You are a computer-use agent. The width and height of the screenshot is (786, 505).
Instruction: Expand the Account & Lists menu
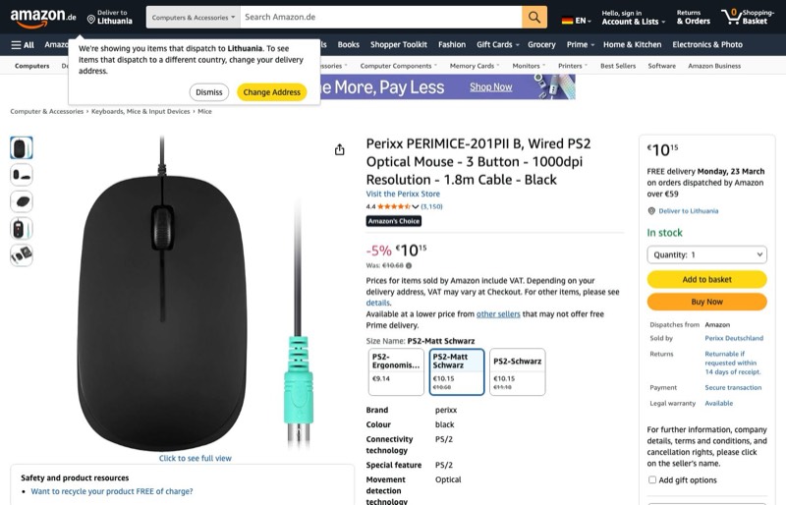click(x=631, y=21)
